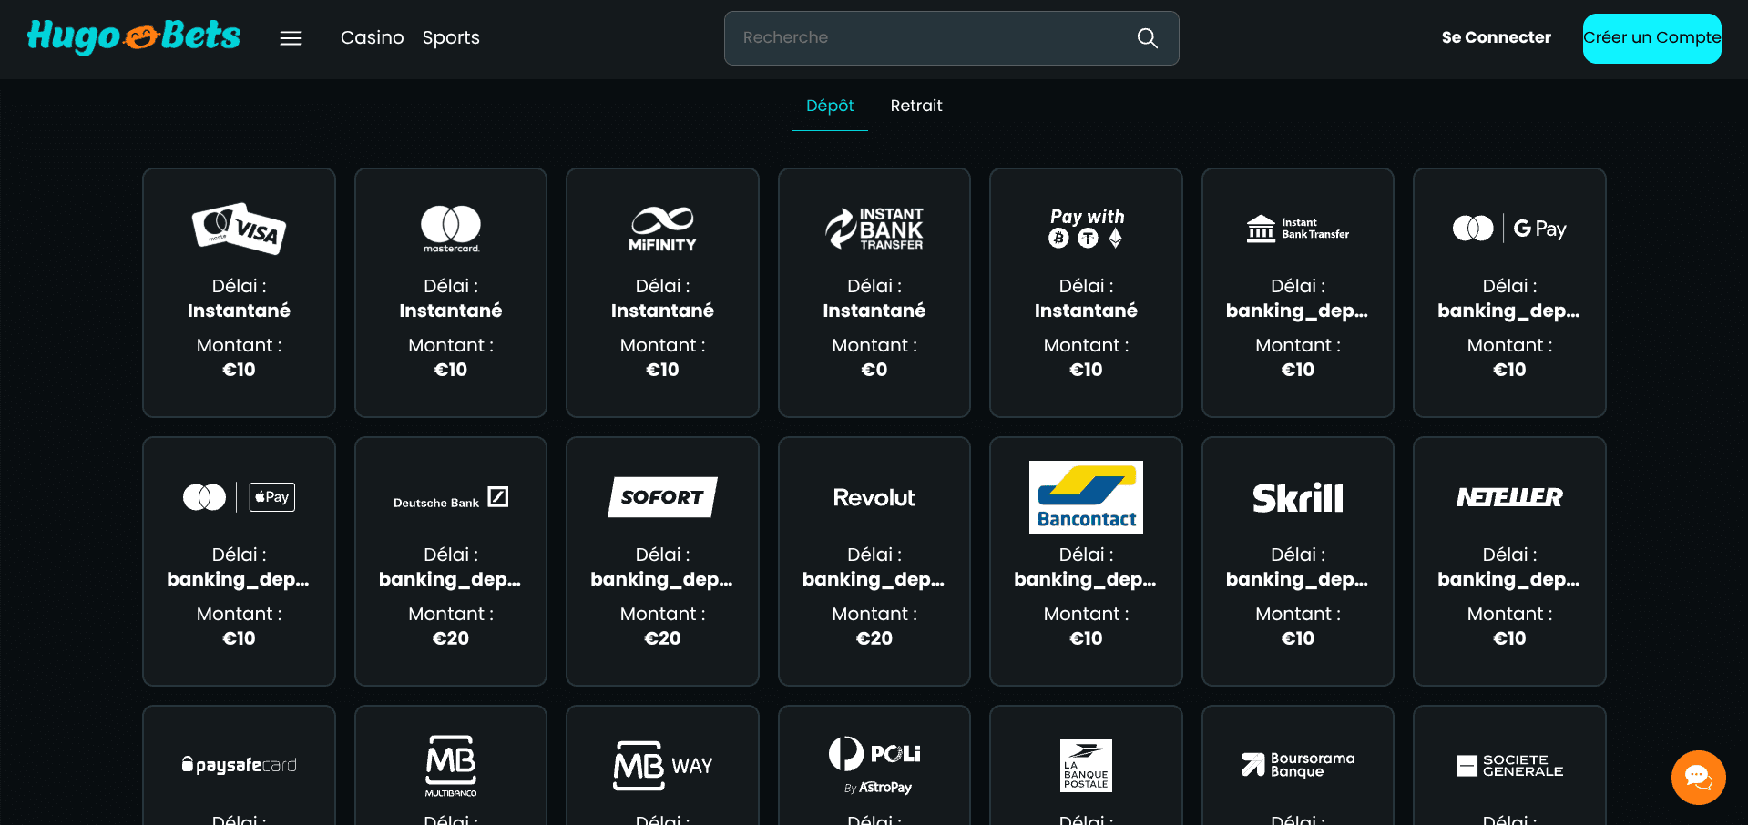Select the Deutsche Bank logo

(451, 497)
